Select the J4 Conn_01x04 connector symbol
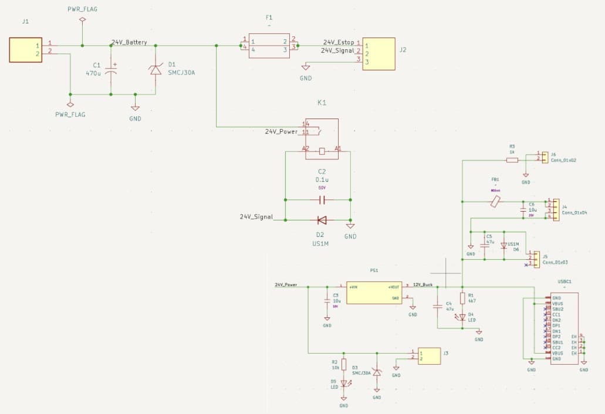The height and width of the screenshot is (414, 605). (556, 210)
